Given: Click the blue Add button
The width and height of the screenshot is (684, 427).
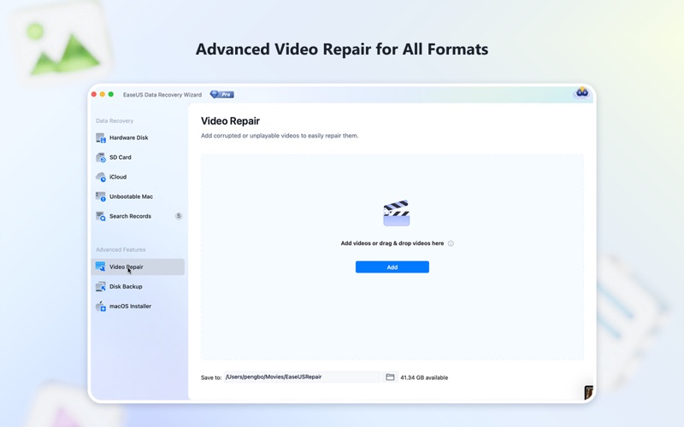Looking at the screenshot, I should pos(392,267).
